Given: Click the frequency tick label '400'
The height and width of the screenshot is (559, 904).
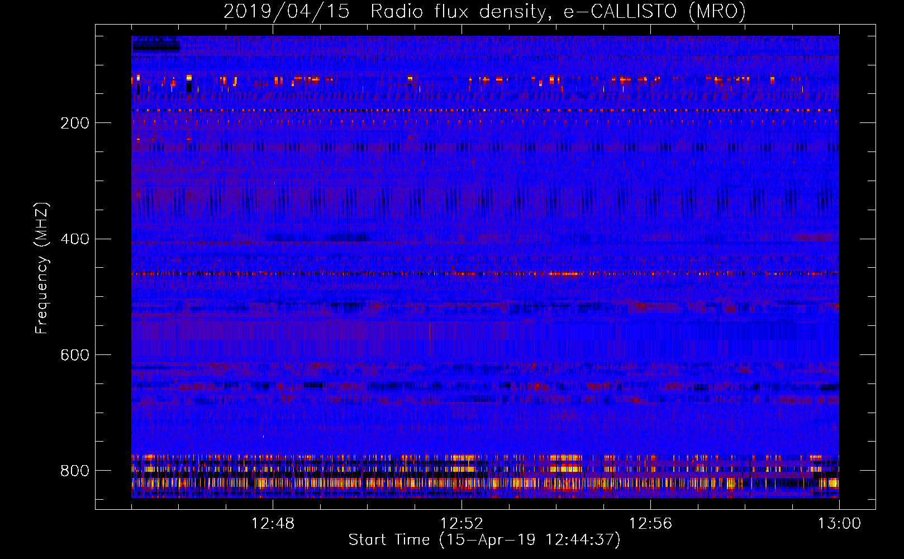Looking at the screenshot, I should [x=75, y=239].
